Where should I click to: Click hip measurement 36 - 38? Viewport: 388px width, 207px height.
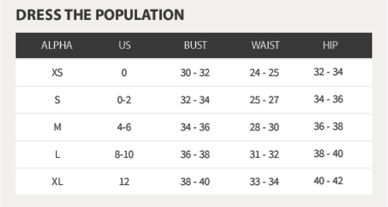point(328,127)
